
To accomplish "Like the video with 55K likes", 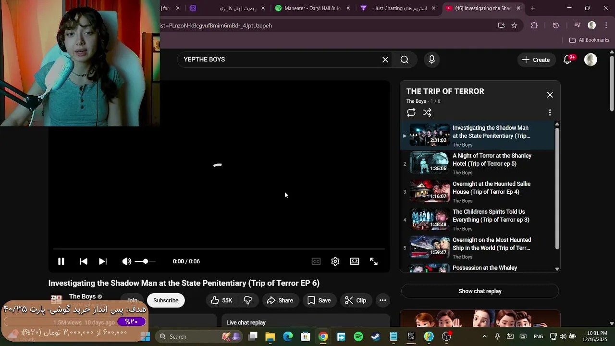I will (221, 300).
